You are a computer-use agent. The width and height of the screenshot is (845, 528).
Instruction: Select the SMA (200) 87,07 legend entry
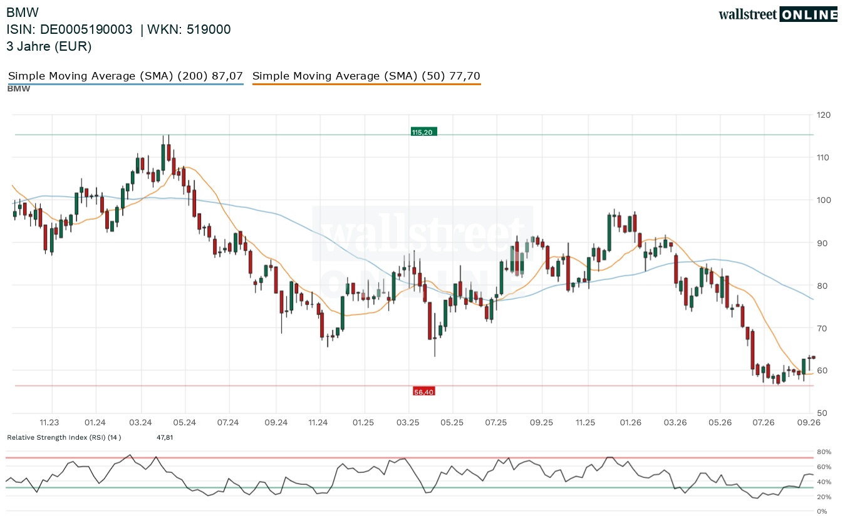click(x=125, y=76)
